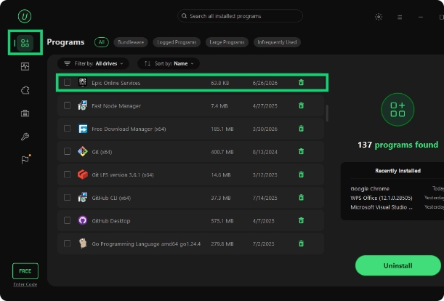Select the Large Programs filter tab
Screen dimensions: 444x301
(227, 42)
